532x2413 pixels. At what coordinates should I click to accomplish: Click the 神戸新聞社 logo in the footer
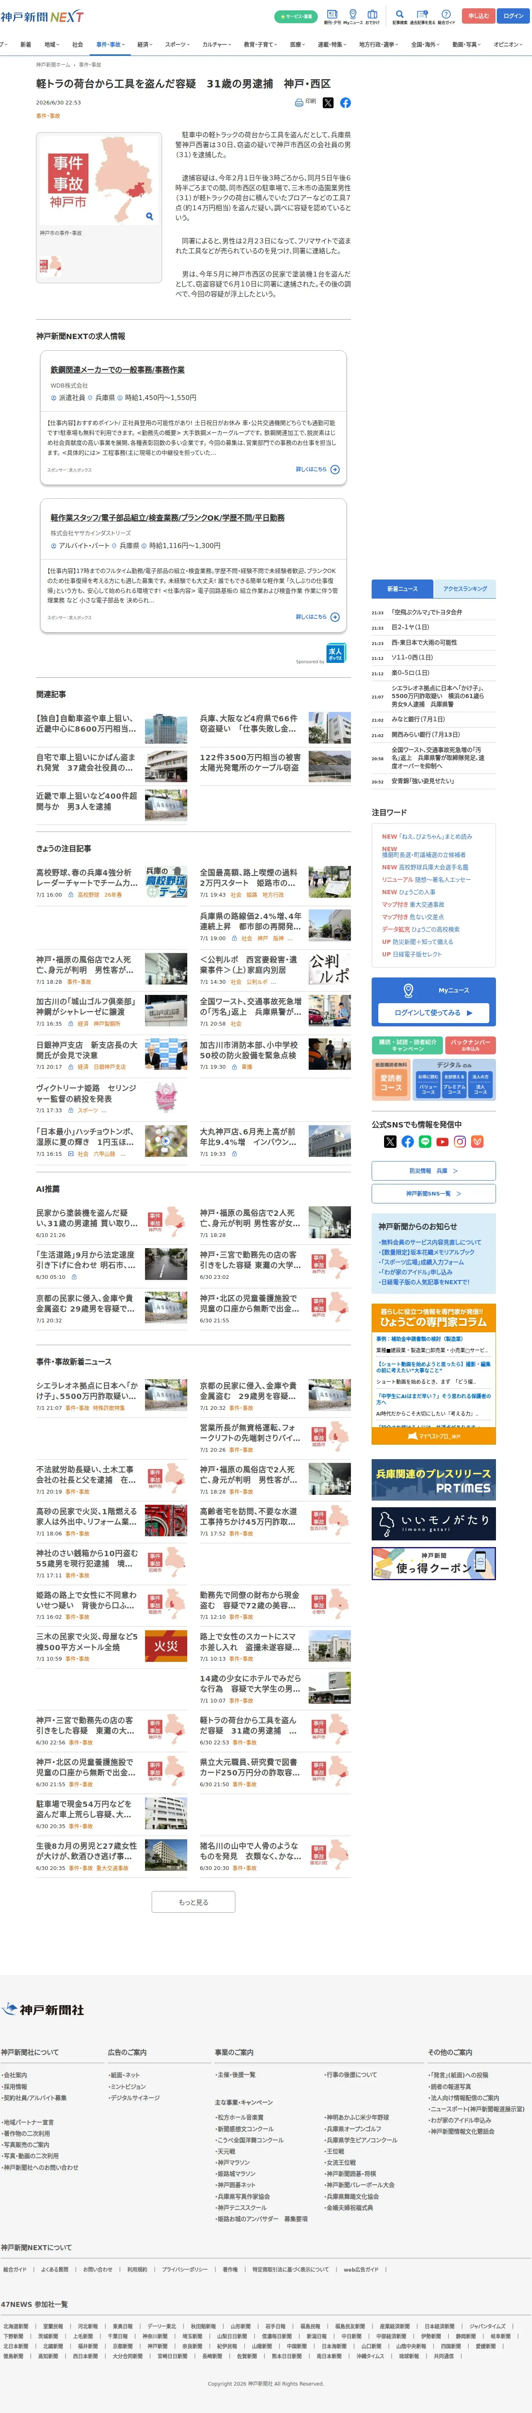(x=44, y=2009)
